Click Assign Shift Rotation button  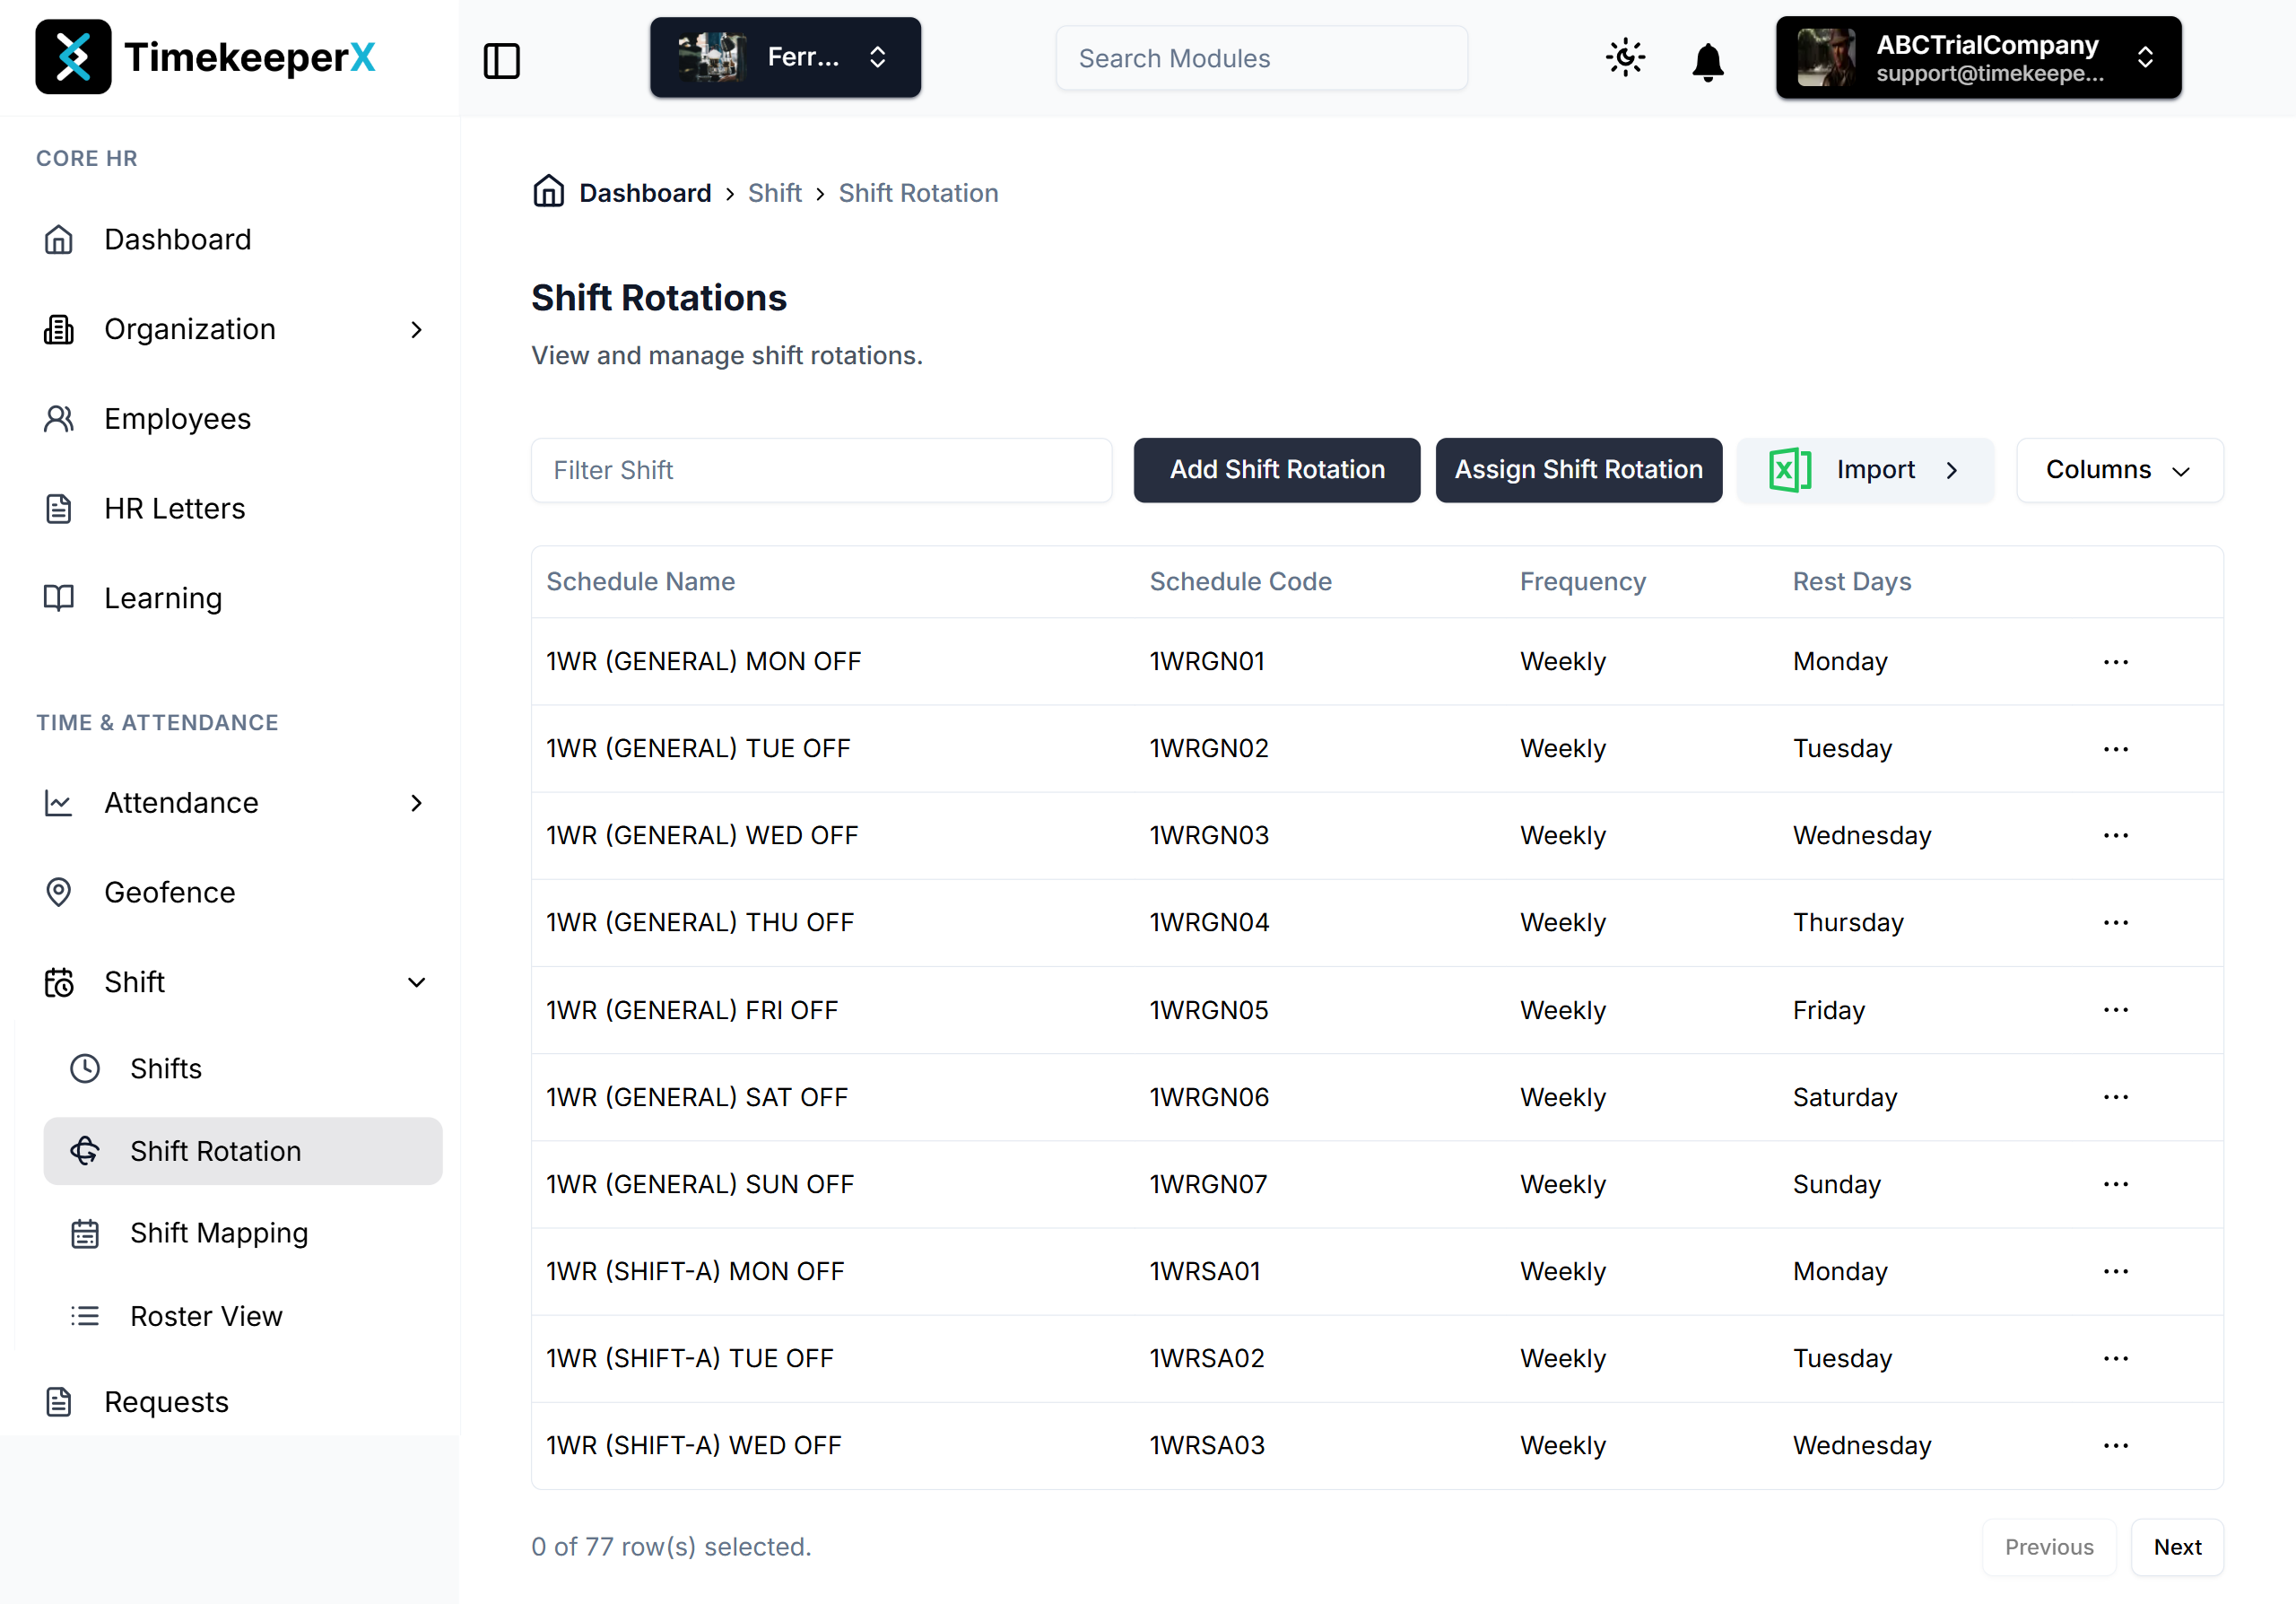point(1578,470)
